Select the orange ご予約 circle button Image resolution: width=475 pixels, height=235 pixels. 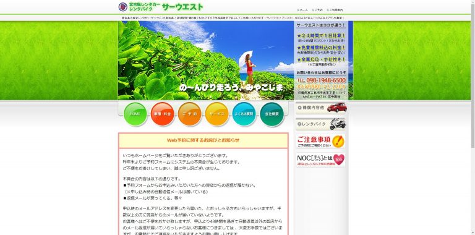point(190,114)
